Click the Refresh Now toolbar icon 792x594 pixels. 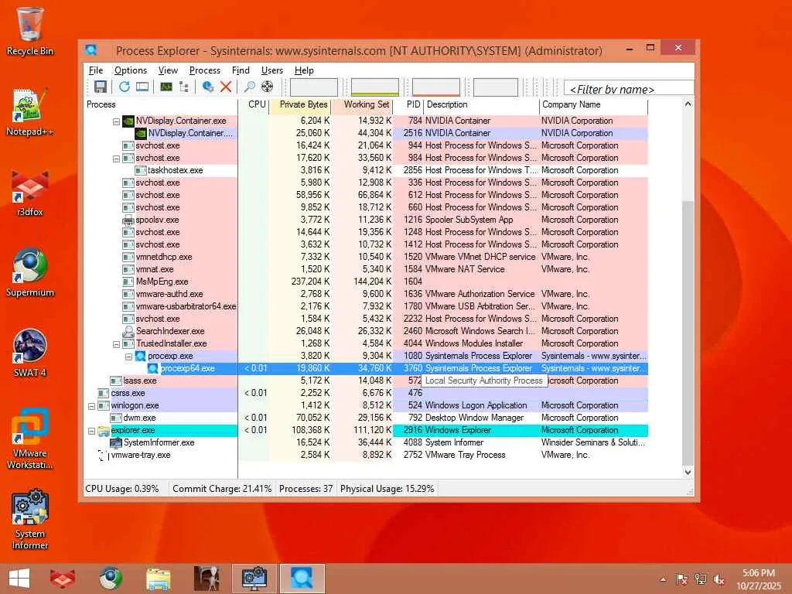(125, 87)
